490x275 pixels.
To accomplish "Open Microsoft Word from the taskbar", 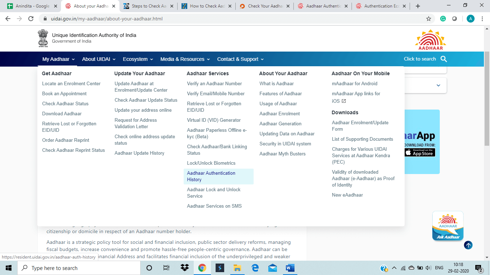I will tap(290, 268).
